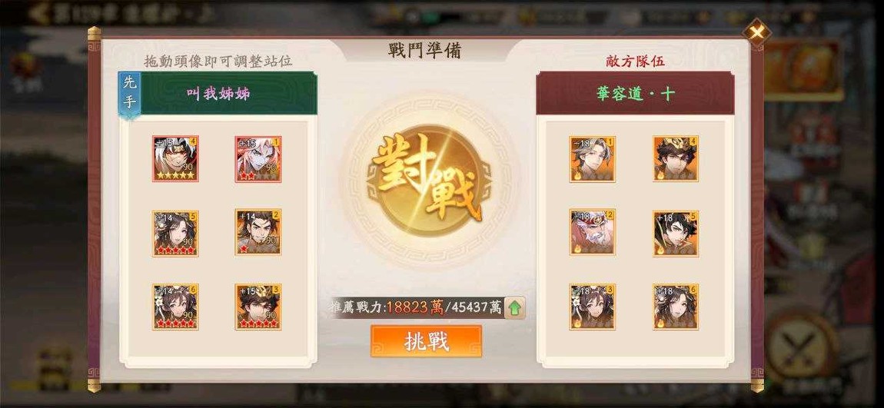
Task: Click the golden 對戰 versus emblem
Action: tap(426, 178)
